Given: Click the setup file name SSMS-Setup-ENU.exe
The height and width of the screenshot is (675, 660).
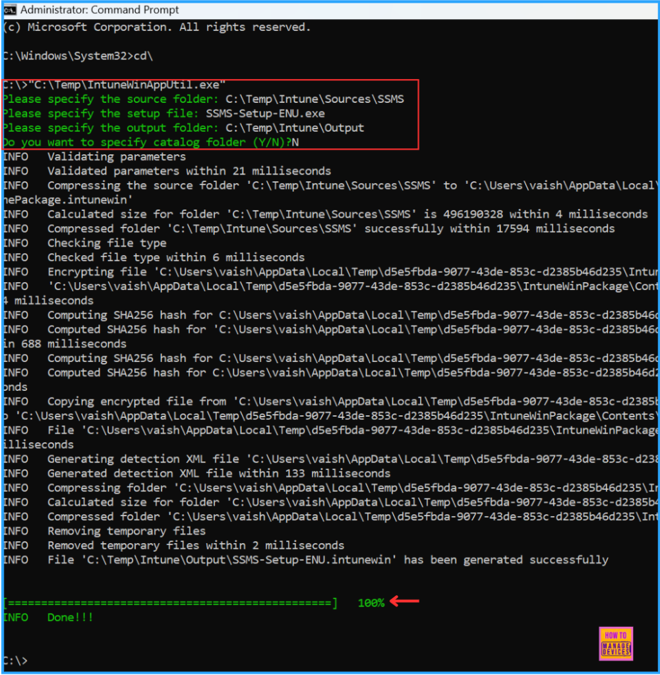Looking at the screenshot, I should click(x=265, y=113).
